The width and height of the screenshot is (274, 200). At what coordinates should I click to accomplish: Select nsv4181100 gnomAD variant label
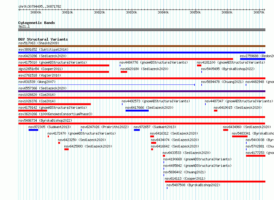[x=231, y=62]
